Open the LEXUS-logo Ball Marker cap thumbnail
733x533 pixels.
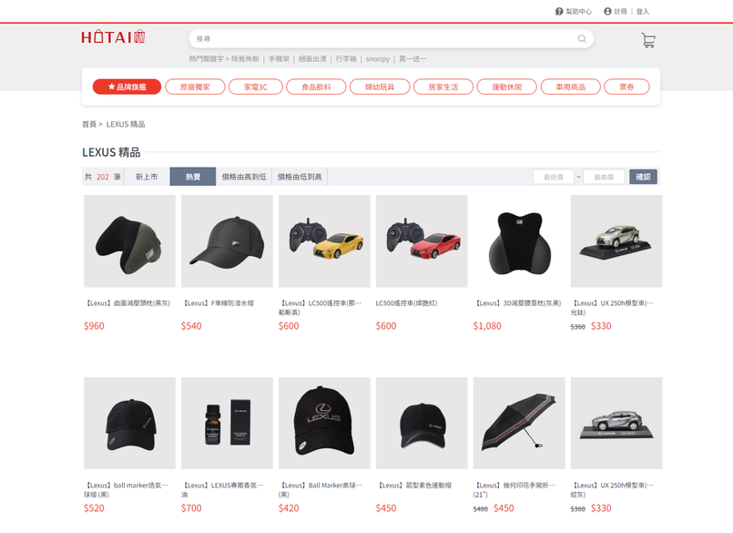pyautogui.click(x=324, y=423)
